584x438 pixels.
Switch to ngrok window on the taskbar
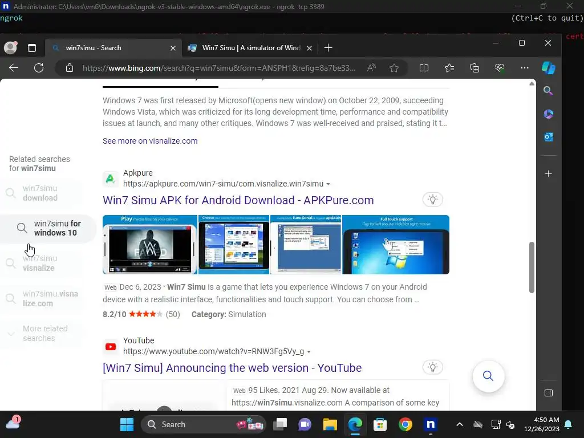coord(430,424)
